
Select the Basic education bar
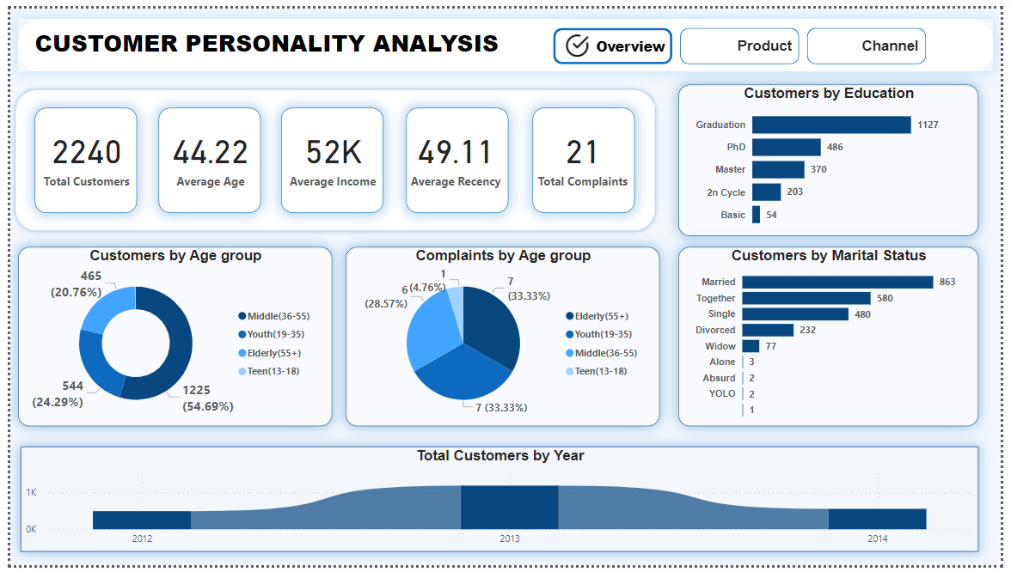click(x=756, y=215)
